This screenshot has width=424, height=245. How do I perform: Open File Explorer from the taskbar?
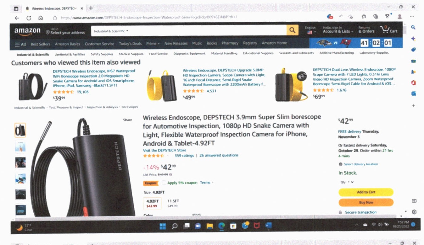[210, 226]
